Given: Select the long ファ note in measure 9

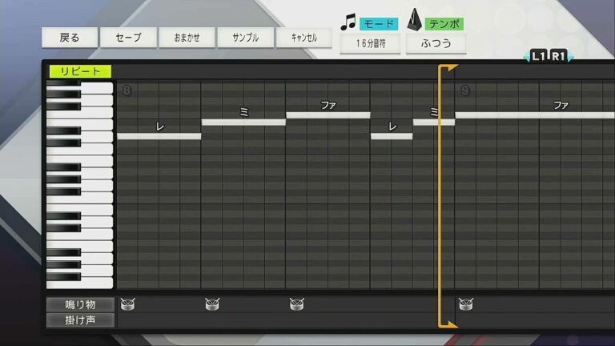Looking at the screenshot, I should click(534, 115).
